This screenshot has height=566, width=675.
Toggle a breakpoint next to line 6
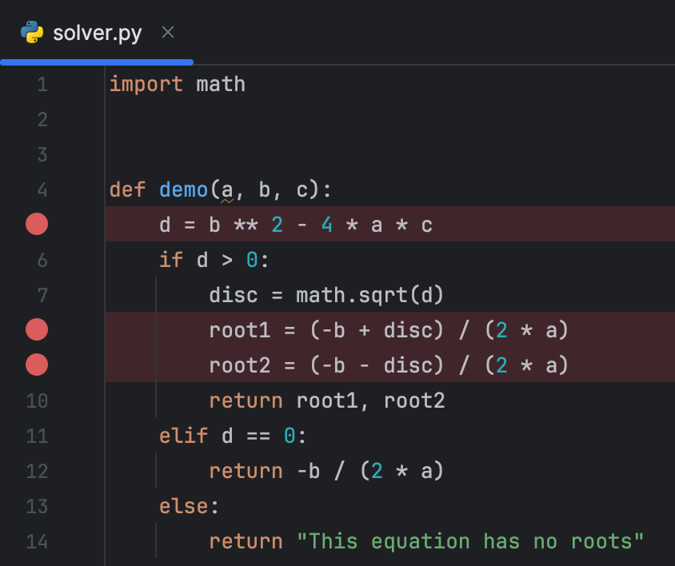click(x=36, y=259)
